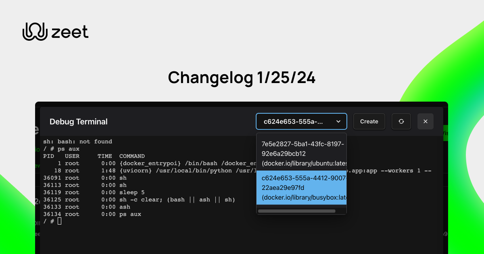Select the uvicorn process row

pyautogui.click(x=121, y=171)
